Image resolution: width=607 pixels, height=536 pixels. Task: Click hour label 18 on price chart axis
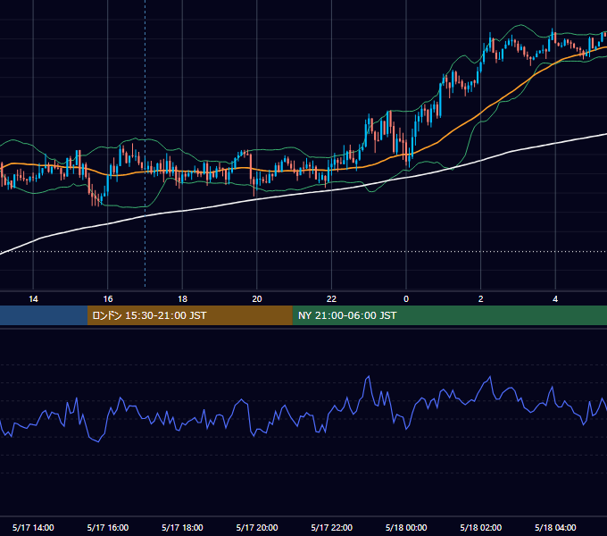[182, 299]
